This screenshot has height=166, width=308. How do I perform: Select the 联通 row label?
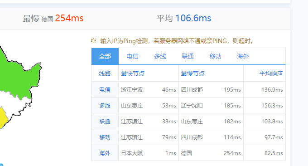105,122
